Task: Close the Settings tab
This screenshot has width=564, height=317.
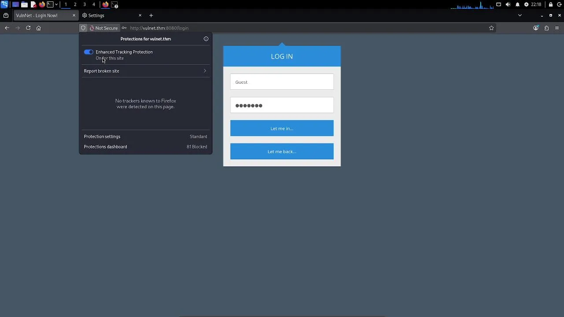Action: pos(140,15)
